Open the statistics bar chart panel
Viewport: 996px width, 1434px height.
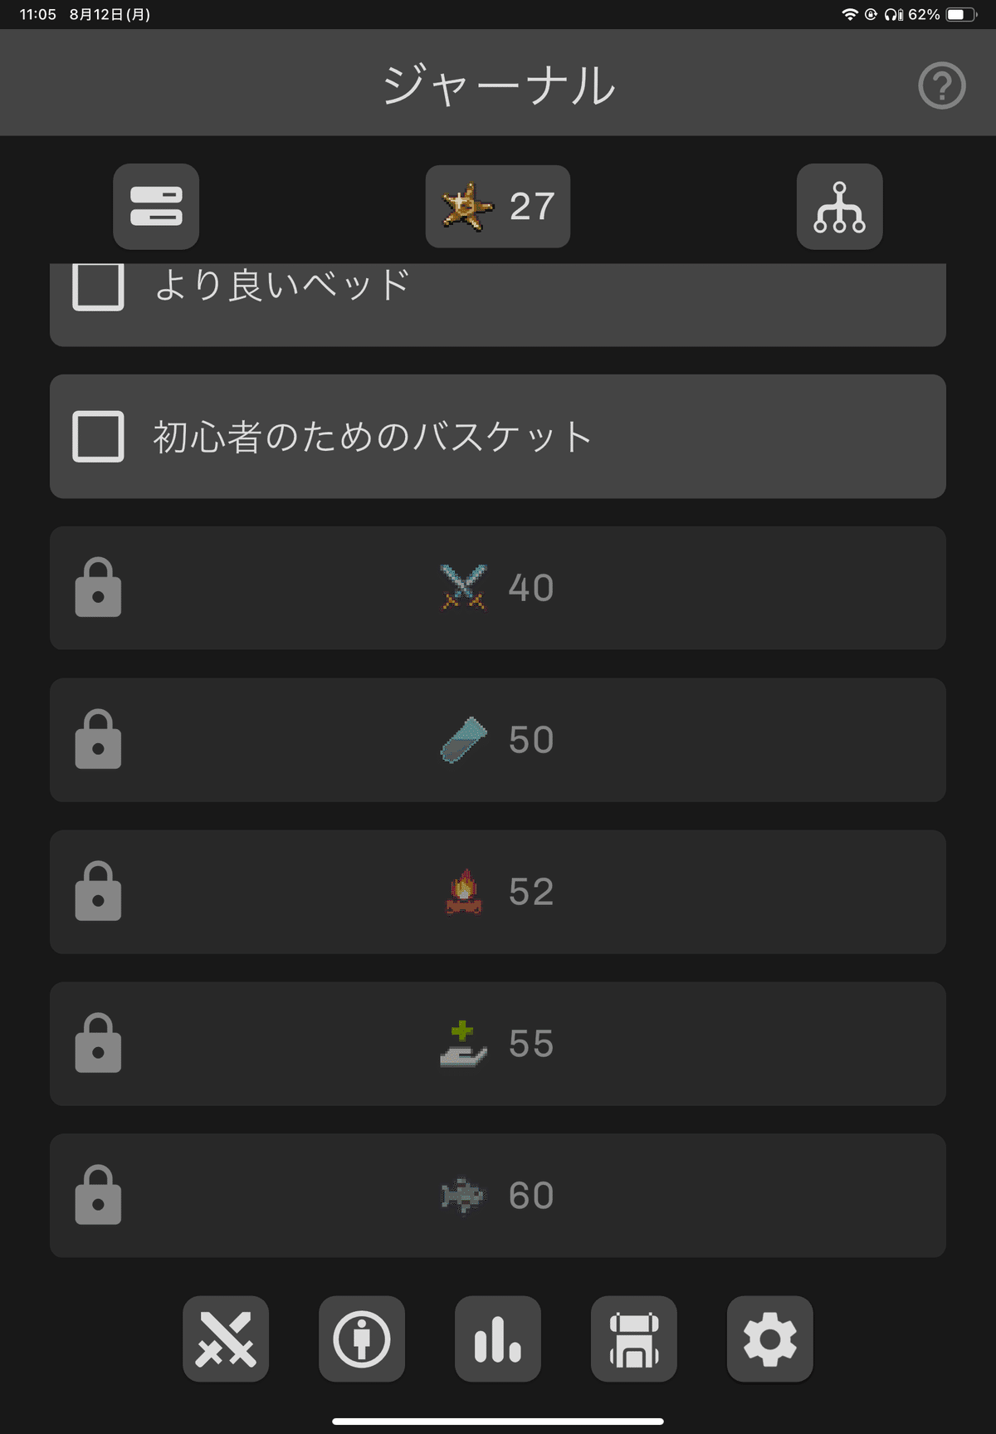497,1339
